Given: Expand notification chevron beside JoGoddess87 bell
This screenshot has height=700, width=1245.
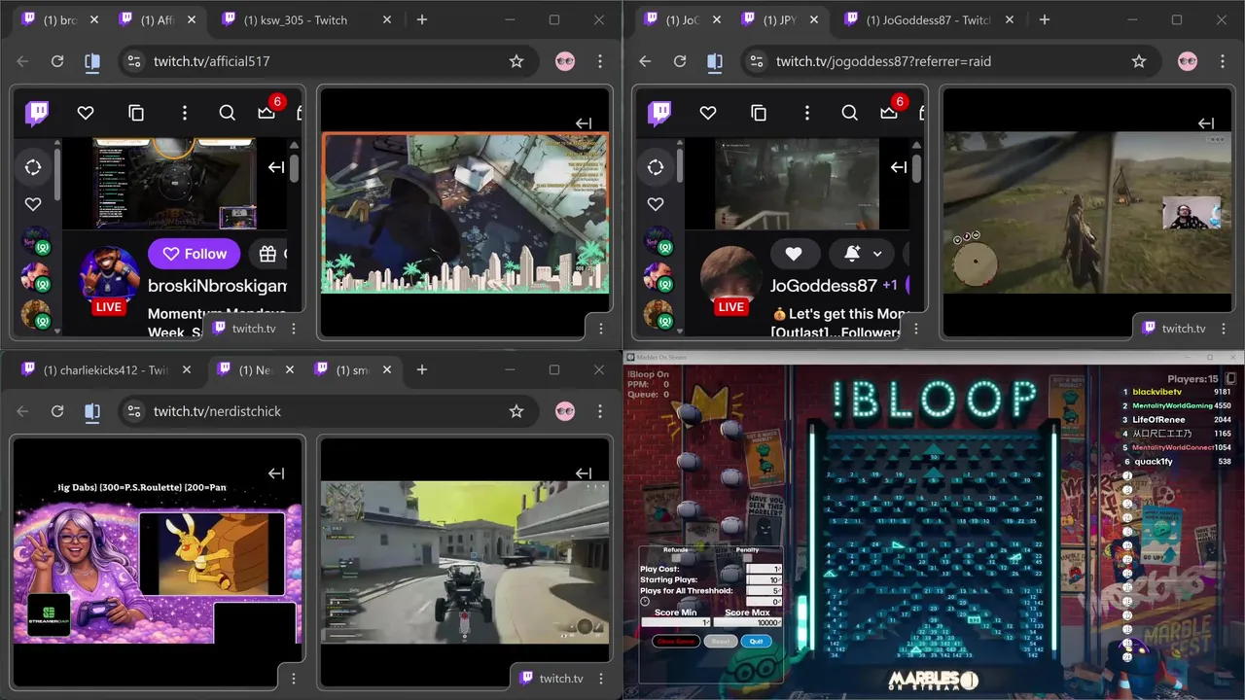Looking at the screenshot, I should 877,254.
